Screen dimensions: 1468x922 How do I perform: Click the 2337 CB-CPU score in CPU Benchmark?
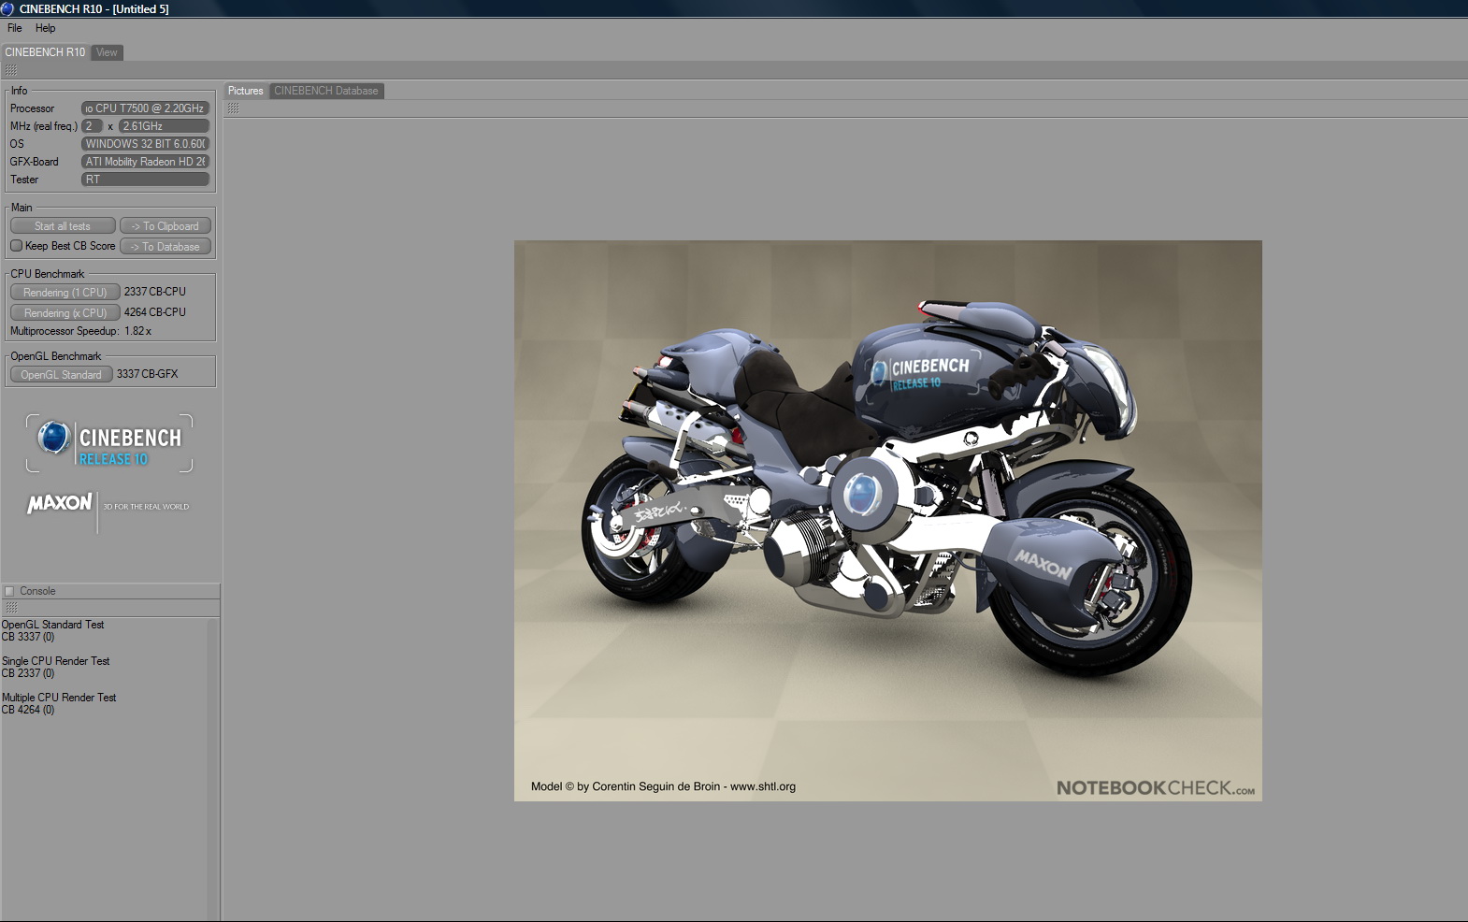point(155,292)
